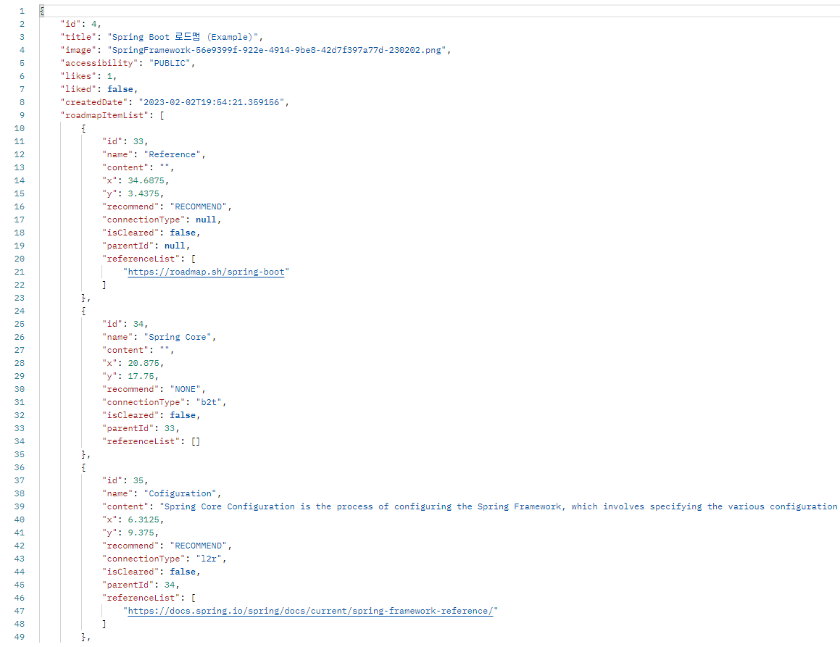This screenshot has height=647, width=840.
Task: Click the id value 34
Action: point(138,324)
